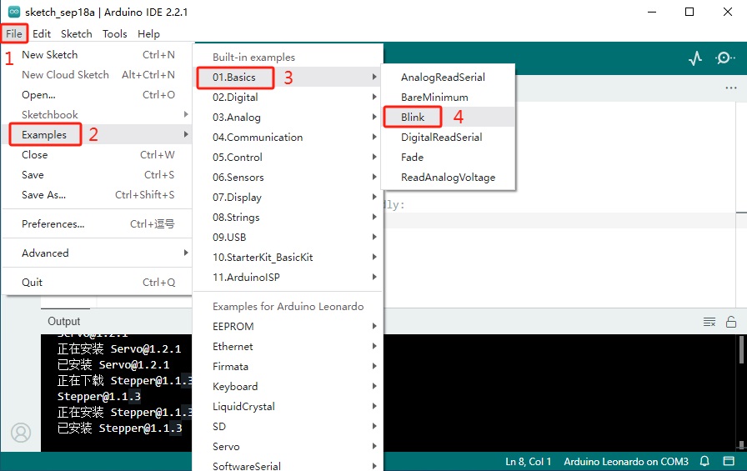The image size is (747, 471).
Task: Choose Save As... in File menu
Action: coord(98,195)
